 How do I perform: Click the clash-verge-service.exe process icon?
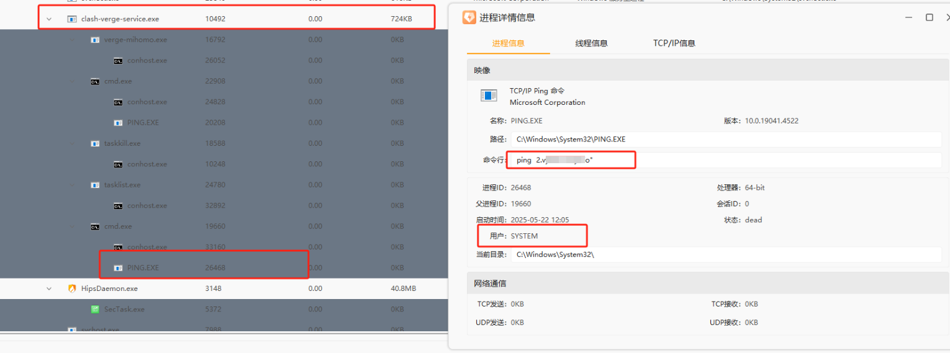point(71,19)
